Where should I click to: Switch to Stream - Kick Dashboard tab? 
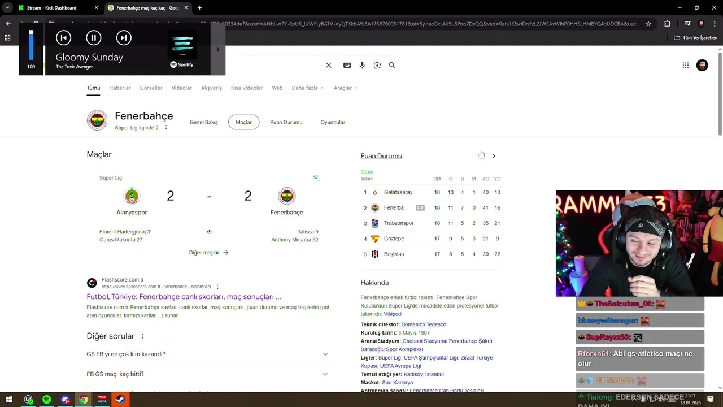coord(51,8)
